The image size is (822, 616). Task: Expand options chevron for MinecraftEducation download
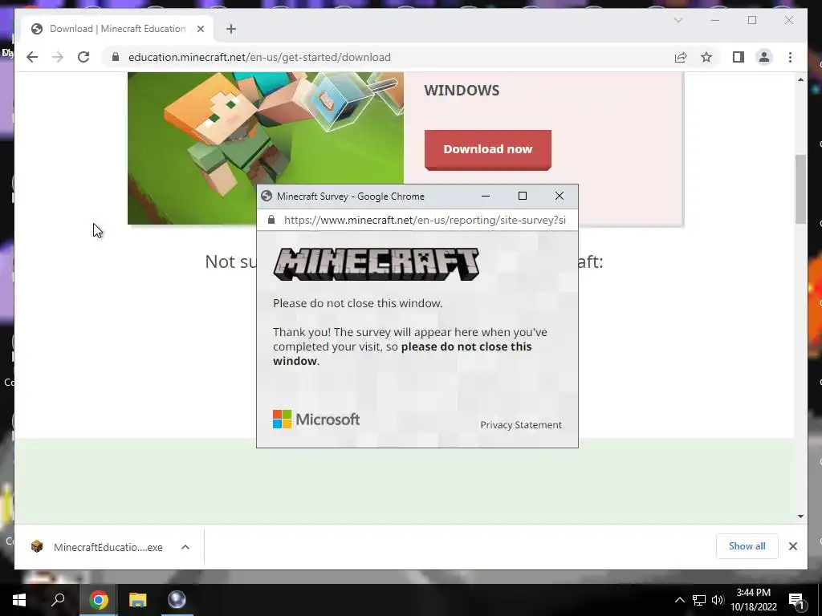pyautogui.click(x=185, y=547)
